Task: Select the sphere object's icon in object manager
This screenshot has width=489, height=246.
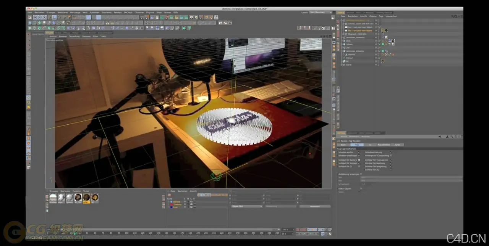Action: click(344, 44)
